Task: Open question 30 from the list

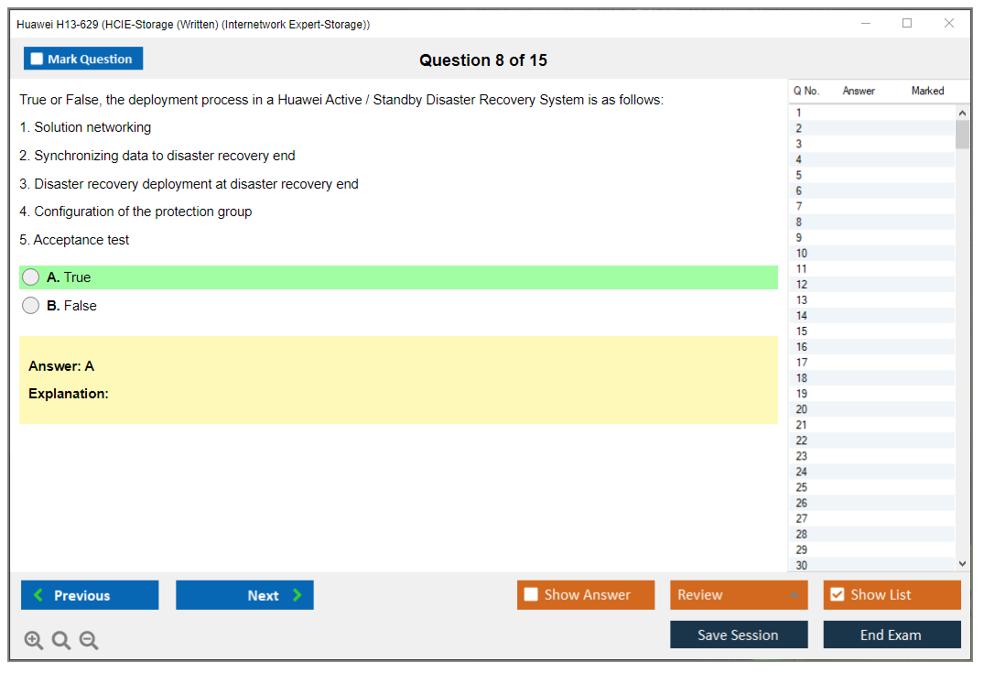Action: 802,565
